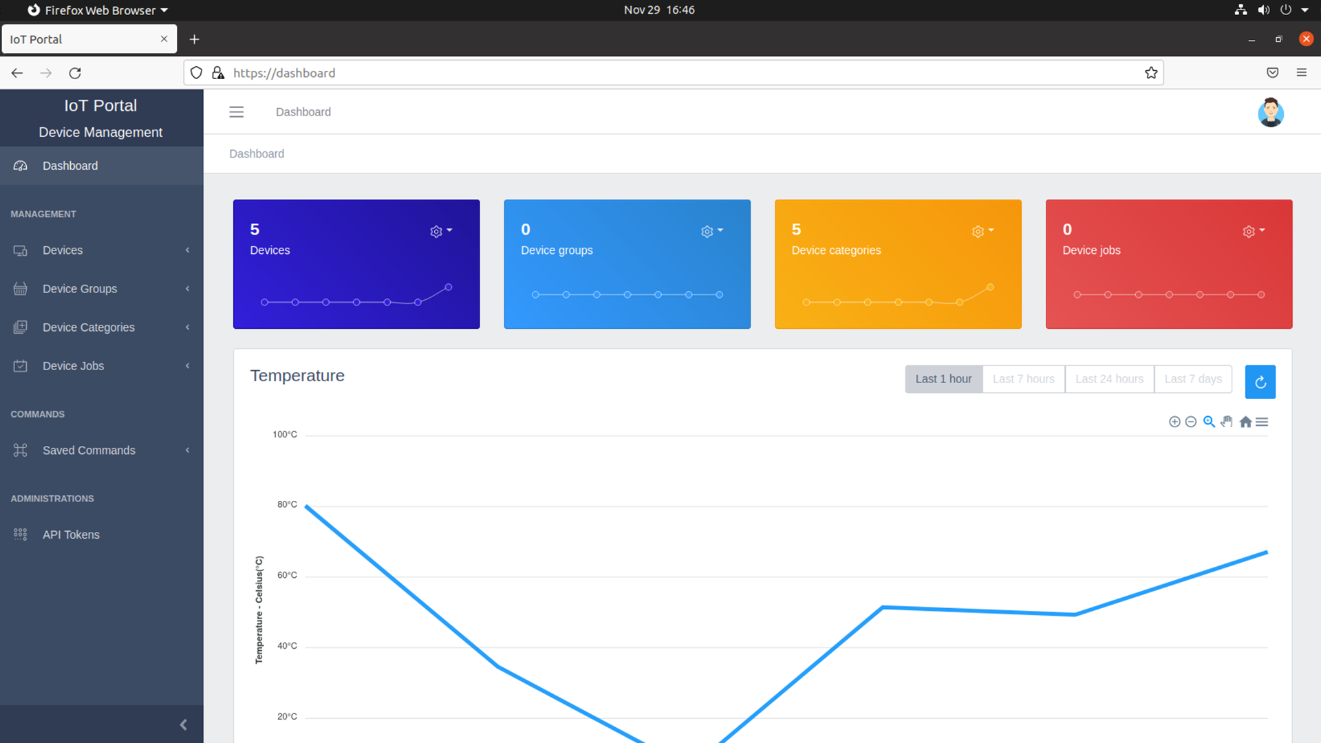Open the user avatar profile menu

[x=1270, y=113]
